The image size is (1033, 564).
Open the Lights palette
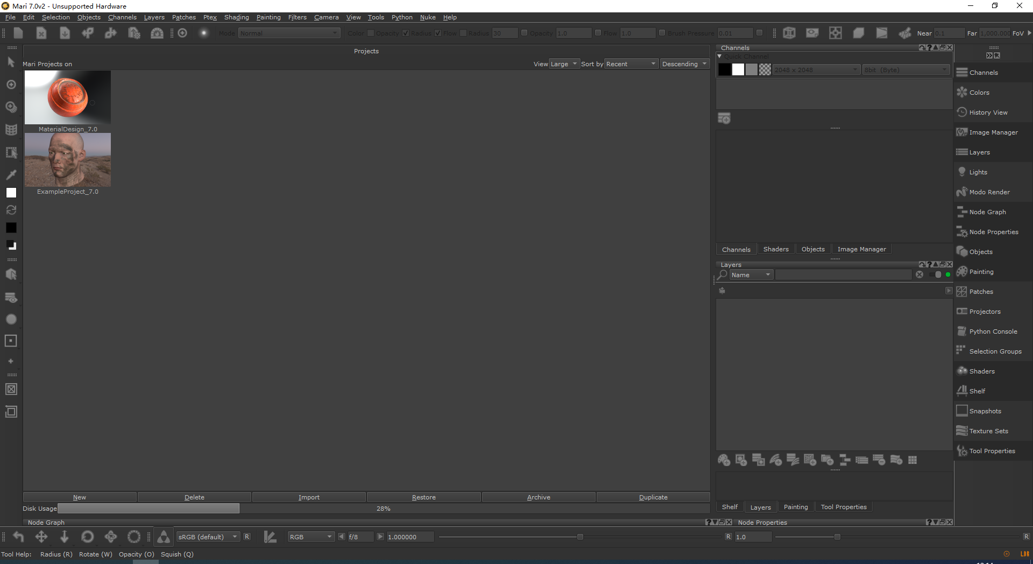coord(978,172)
